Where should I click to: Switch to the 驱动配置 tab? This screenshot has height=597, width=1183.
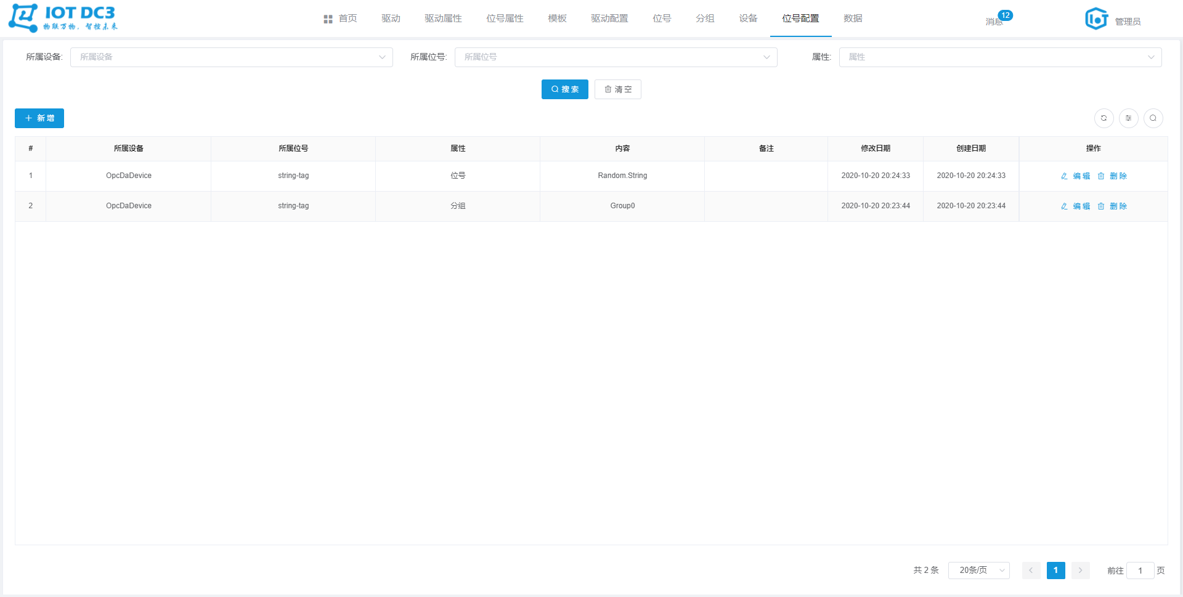(609, 18)
